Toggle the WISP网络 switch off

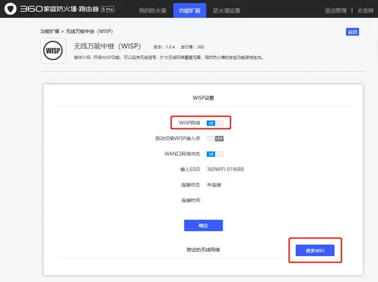pos(215,123)
